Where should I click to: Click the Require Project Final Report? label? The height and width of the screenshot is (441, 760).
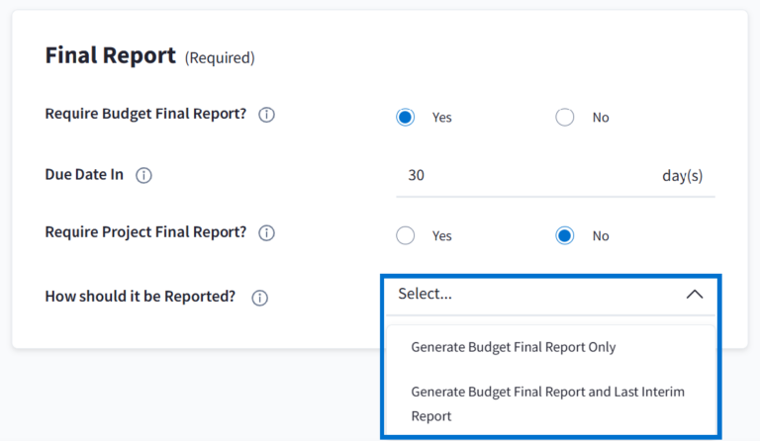tap(145, 232)
